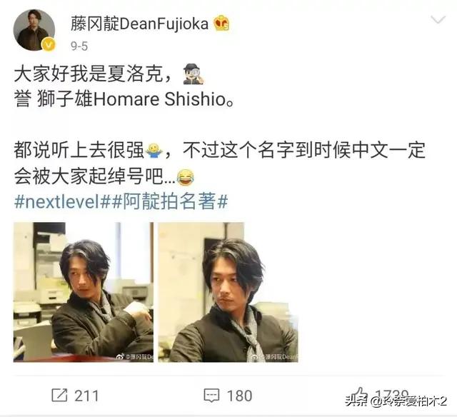The width and height of the screenshot is (457, 417).
Task: Tap the comment bubble icon
Action: [211, 396]
